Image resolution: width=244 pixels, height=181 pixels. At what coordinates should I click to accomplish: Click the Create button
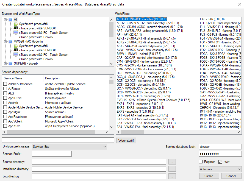click(209, 176)
